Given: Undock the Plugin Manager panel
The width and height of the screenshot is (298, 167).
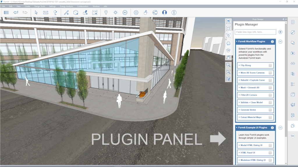Looking at the screenshot, I should pos(283,19).
